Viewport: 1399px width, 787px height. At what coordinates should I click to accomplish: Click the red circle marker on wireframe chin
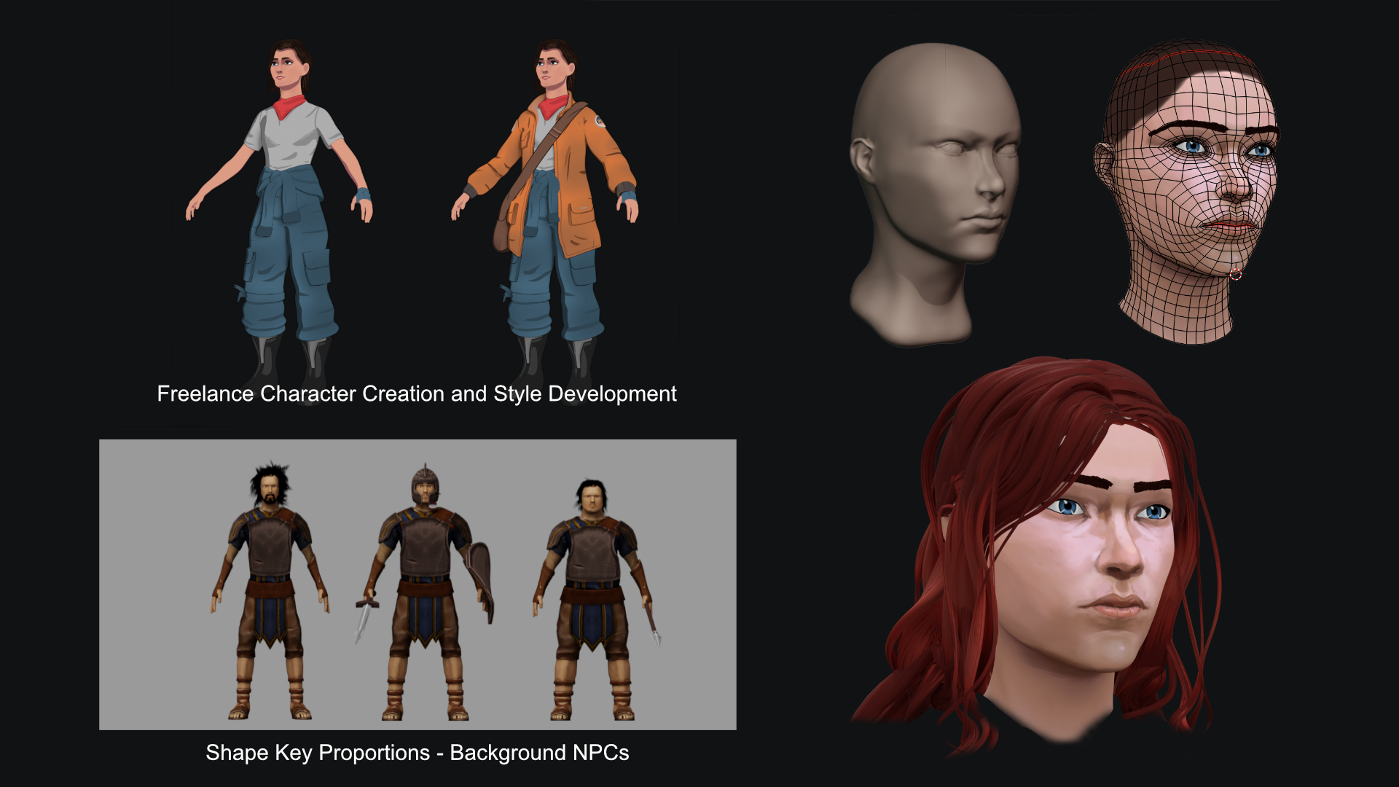pyautogui.click(x=1236, y=275)
